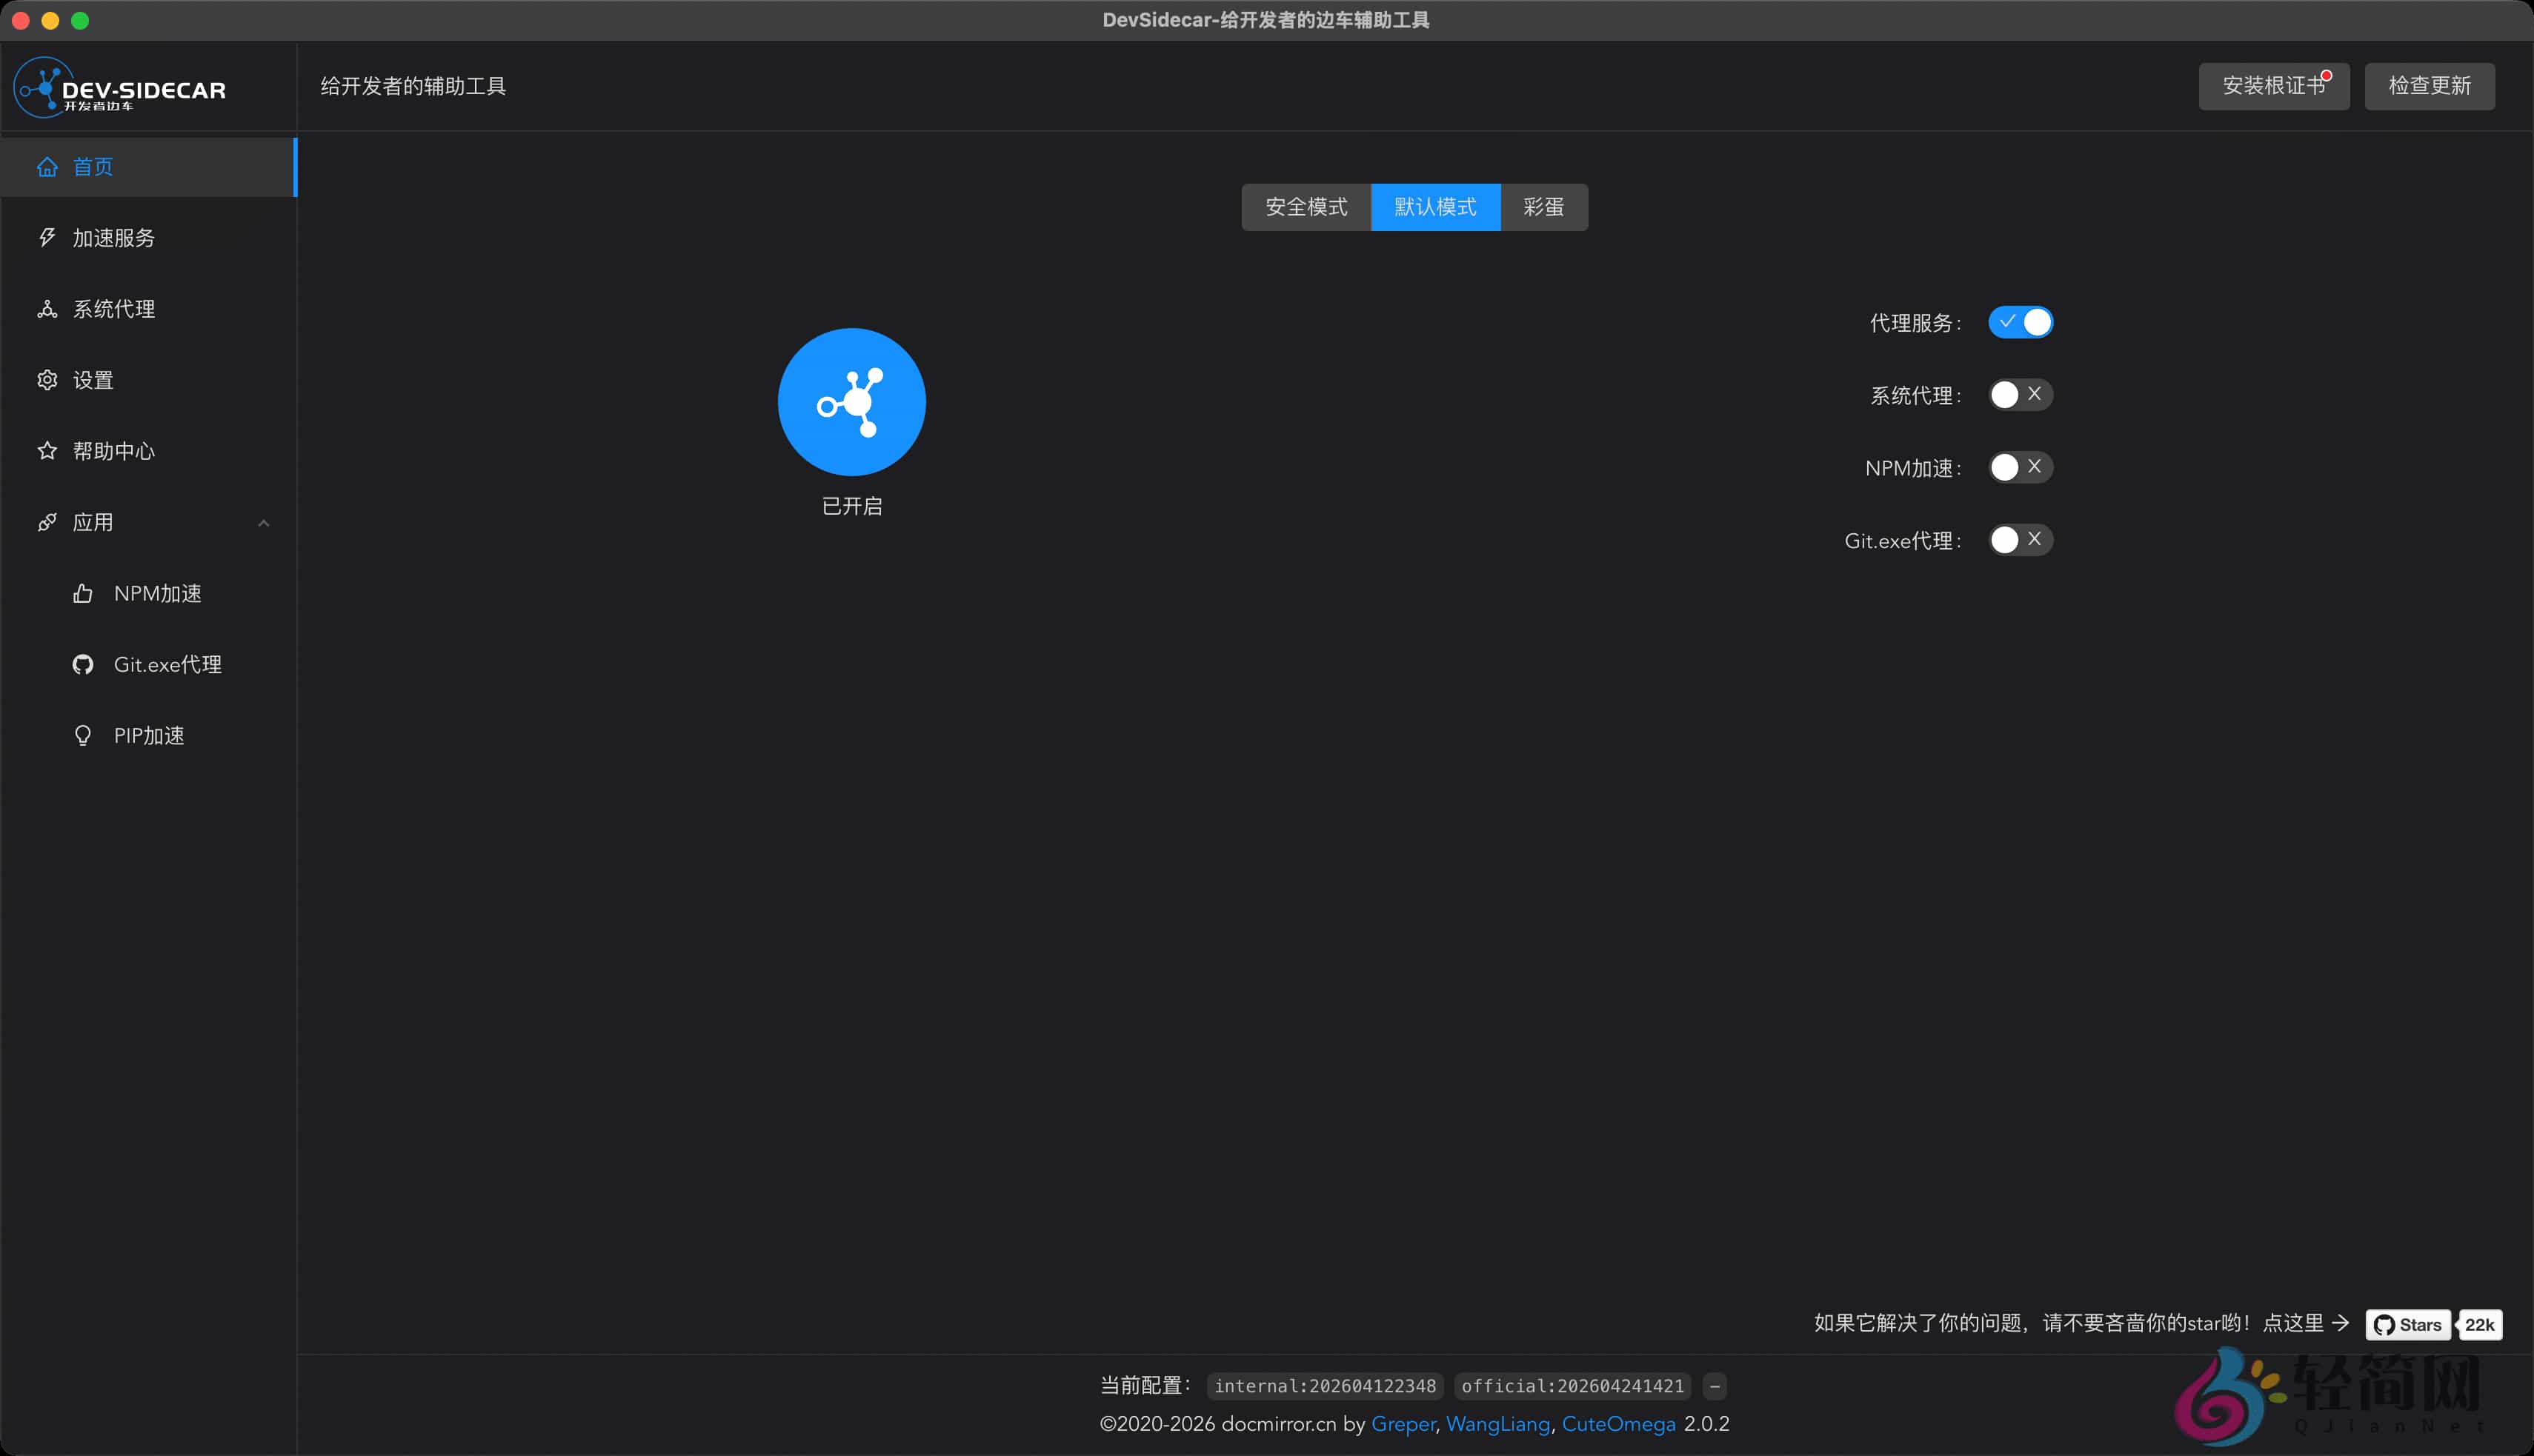The image size is (2534, 1456).
Task: Select the 首页 home icon in sidebar
Action: [x=47, y=166]
